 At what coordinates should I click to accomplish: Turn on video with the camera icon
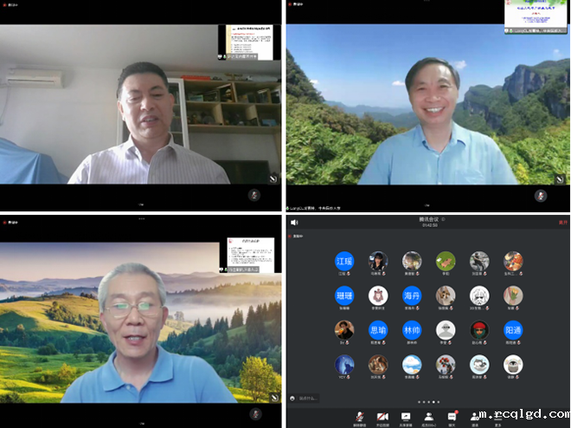pos(382,417)
